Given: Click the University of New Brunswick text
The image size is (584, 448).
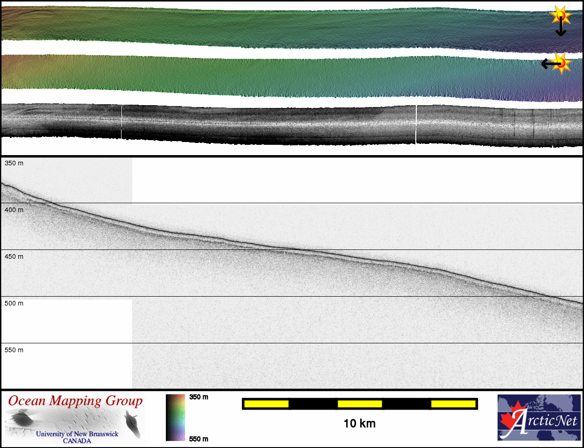Looking at the screenshot, I should [x=77, y=434].
